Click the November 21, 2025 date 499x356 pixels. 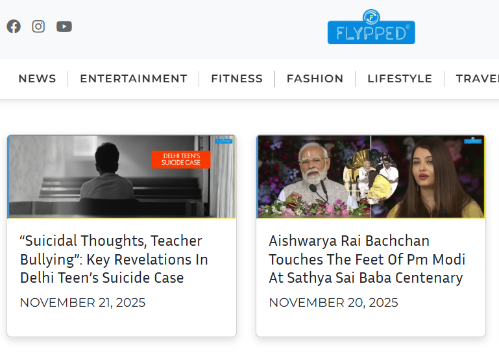[x=82, y=303]
